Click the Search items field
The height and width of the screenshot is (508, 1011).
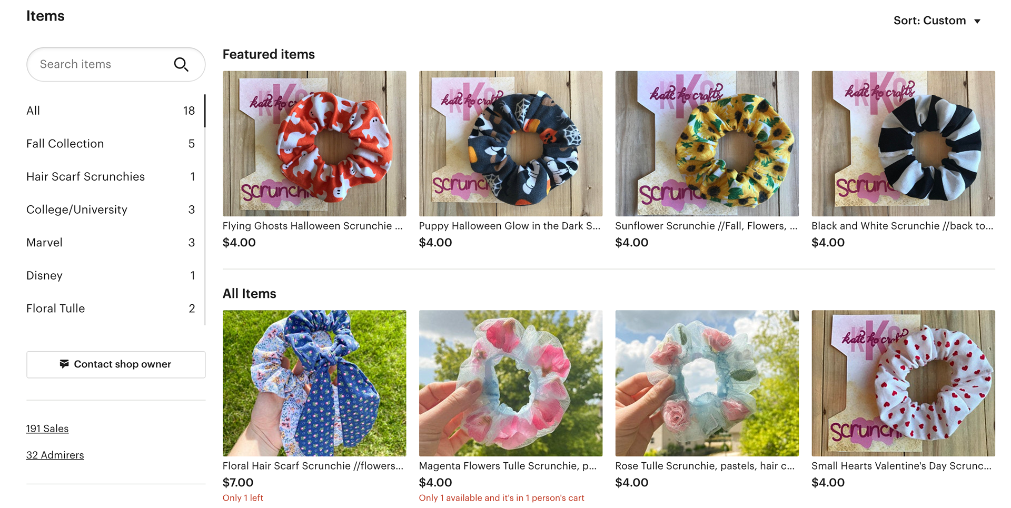[116, 64]
